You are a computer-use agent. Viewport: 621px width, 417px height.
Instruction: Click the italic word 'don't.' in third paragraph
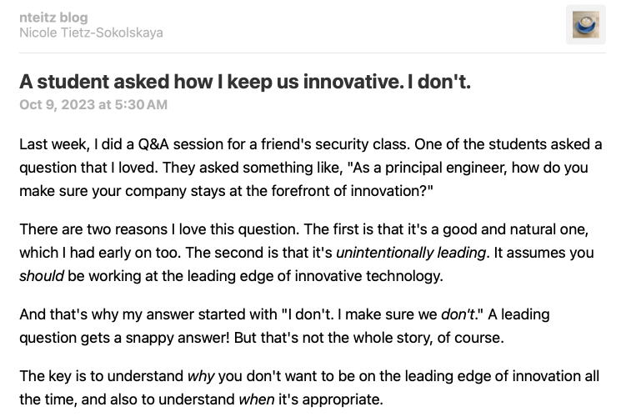coord(458,314)
